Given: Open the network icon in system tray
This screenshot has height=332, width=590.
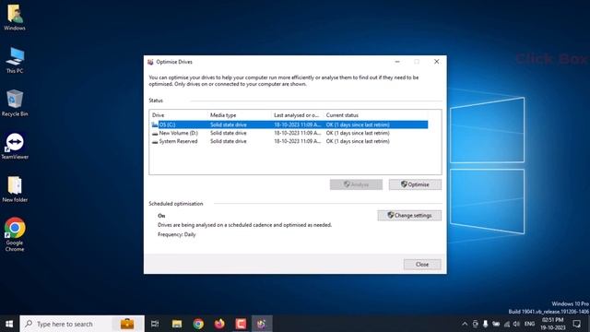Looking at the screenshot, I should coord(507,324).
